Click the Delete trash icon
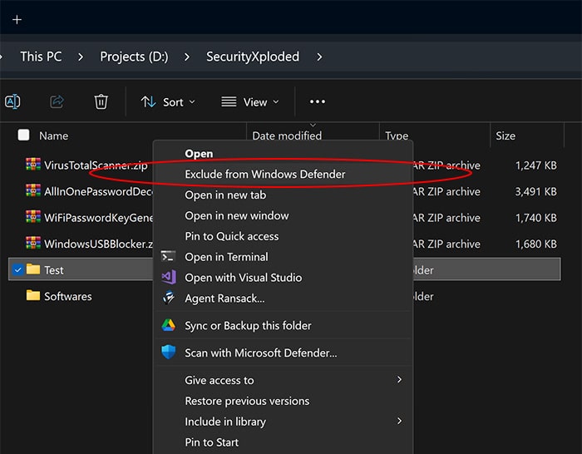Screen dimensions: 582x454 (x=101, y=101)
